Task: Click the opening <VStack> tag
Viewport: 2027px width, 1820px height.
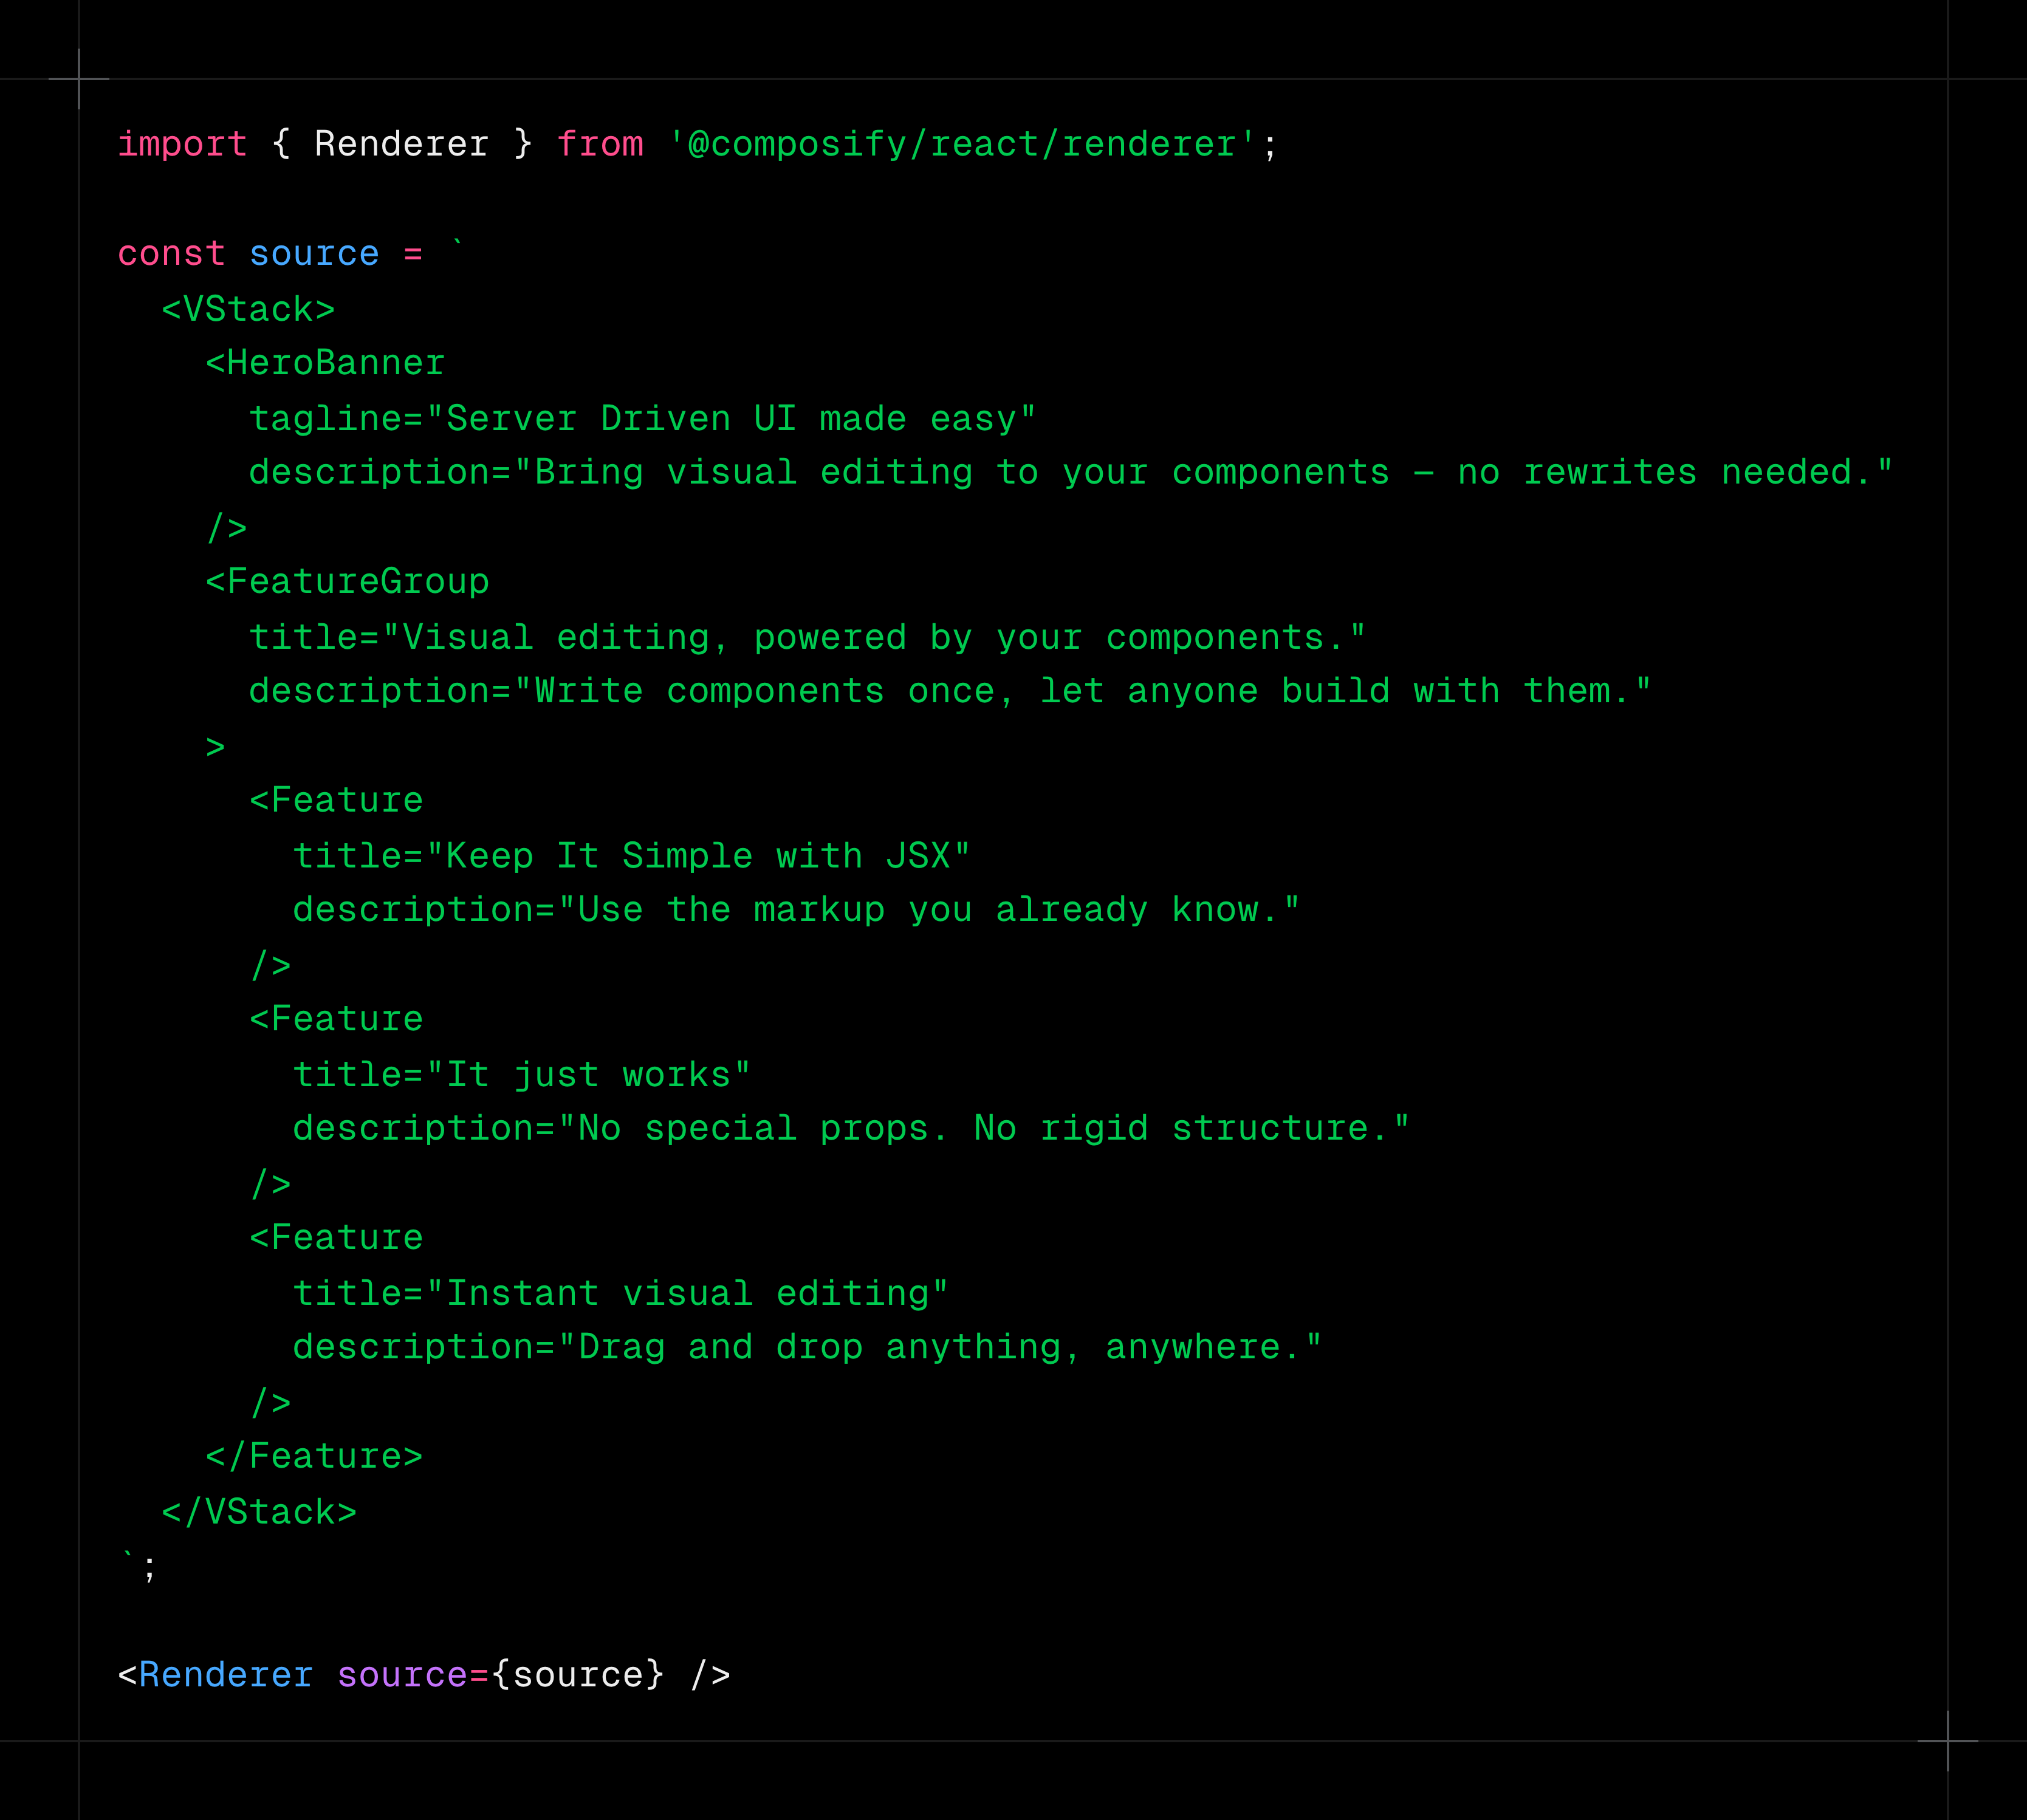Action: (248, 310)
